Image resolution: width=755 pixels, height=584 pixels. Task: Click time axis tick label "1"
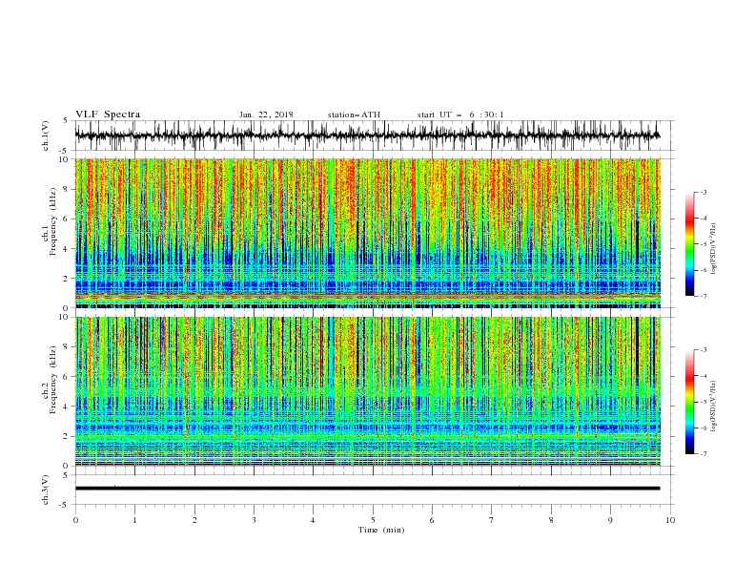(x=135, y=520)
